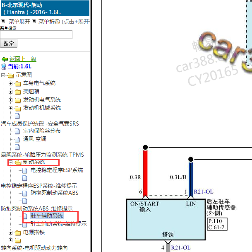The height and width of the screenshot is (252, 252).
Task: Click the 发动机机械系统 folder icon
Action: coord(18,109)
